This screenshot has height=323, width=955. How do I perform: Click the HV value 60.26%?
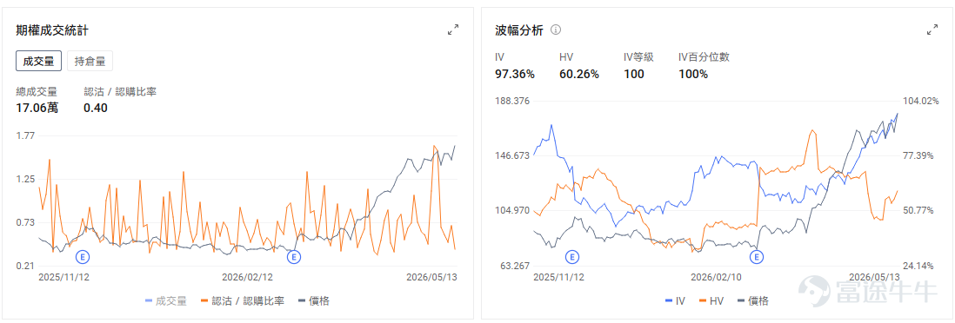[x=578, y=74]
